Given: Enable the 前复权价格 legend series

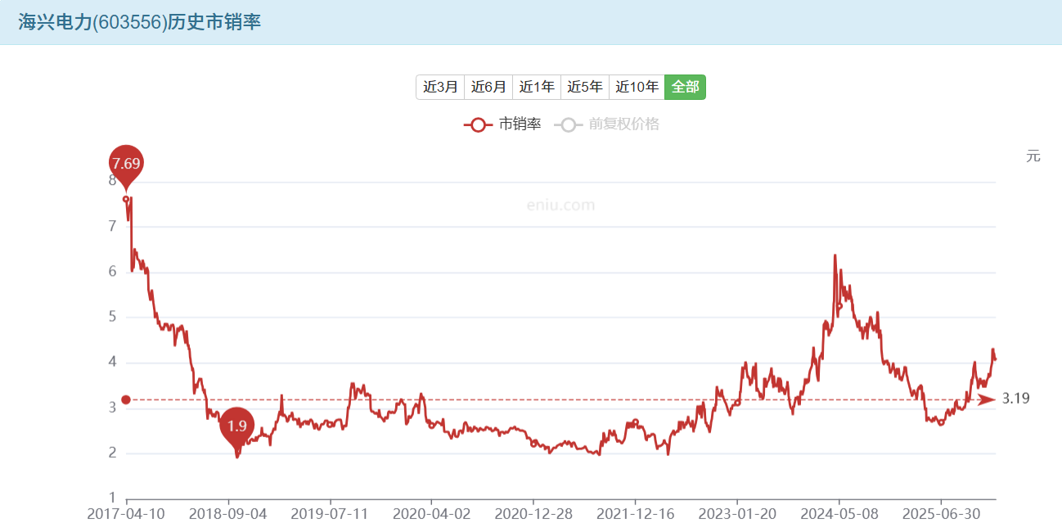Looking at the screenshot, I should pyautogui.click(x=606, y=124).
